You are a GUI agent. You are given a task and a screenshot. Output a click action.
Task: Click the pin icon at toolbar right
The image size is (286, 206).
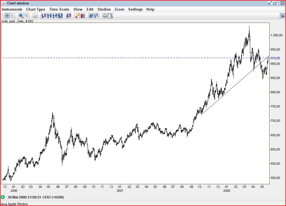282,16
